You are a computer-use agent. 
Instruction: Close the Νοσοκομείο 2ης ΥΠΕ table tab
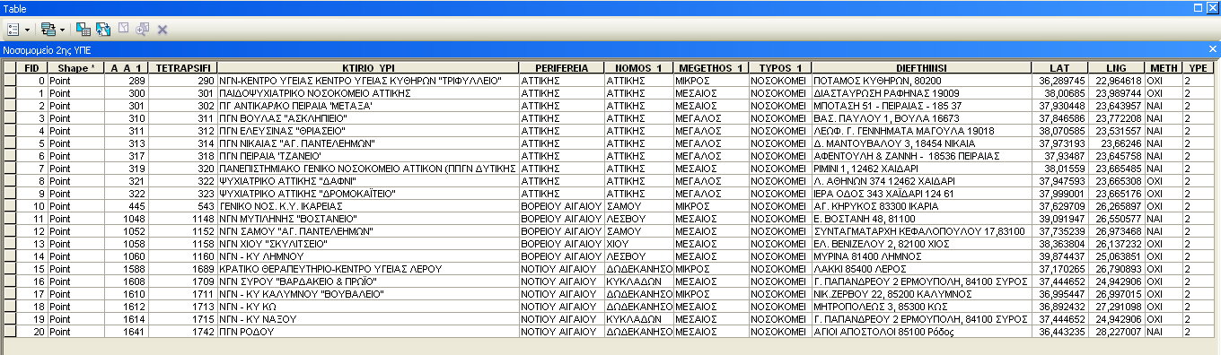(x=1213, y=49)
